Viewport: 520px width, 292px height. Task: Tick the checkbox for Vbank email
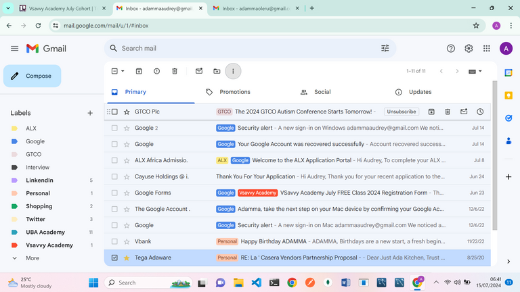pos(114,241)
